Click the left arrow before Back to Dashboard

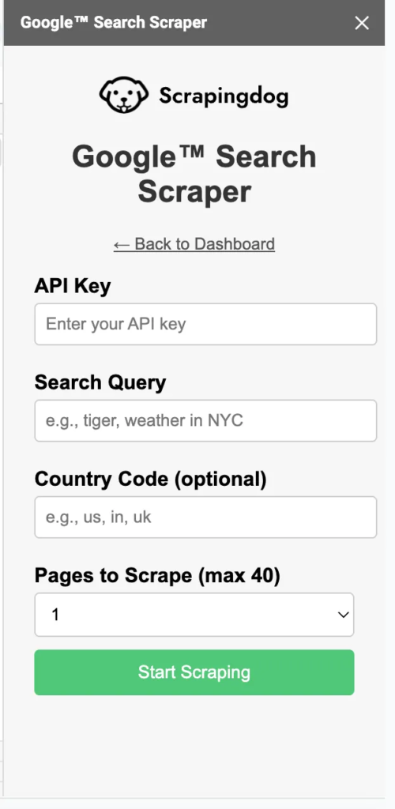(x=122, y=244)
